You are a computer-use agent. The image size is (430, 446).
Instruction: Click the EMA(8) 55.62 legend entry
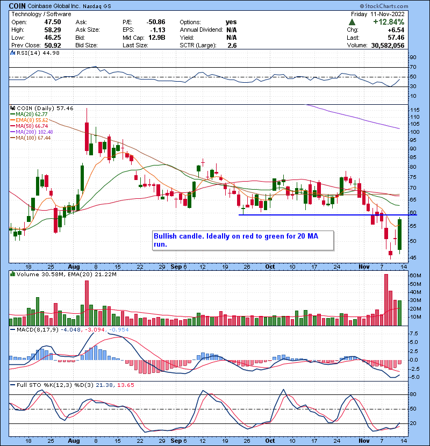(32, 120)
